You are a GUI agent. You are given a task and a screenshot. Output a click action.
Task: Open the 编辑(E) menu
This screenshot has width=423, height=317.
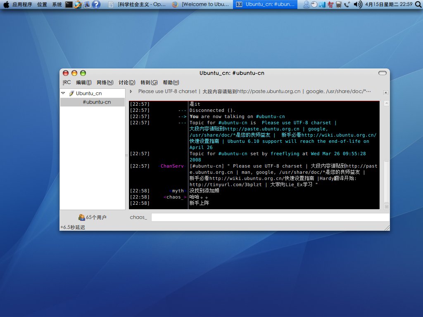tap(83, 83)
